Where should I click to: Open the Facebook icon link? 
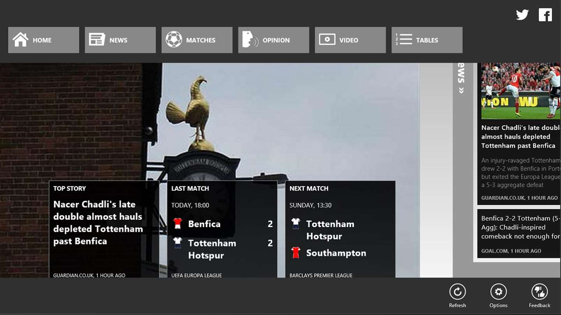(x=545, y=15)
